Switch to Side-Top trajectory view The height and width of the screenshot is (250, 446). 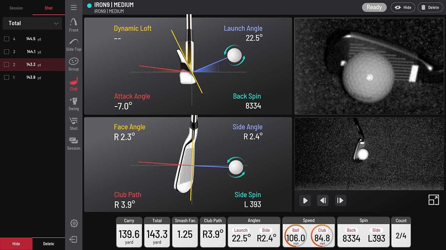tap(74, 44)
